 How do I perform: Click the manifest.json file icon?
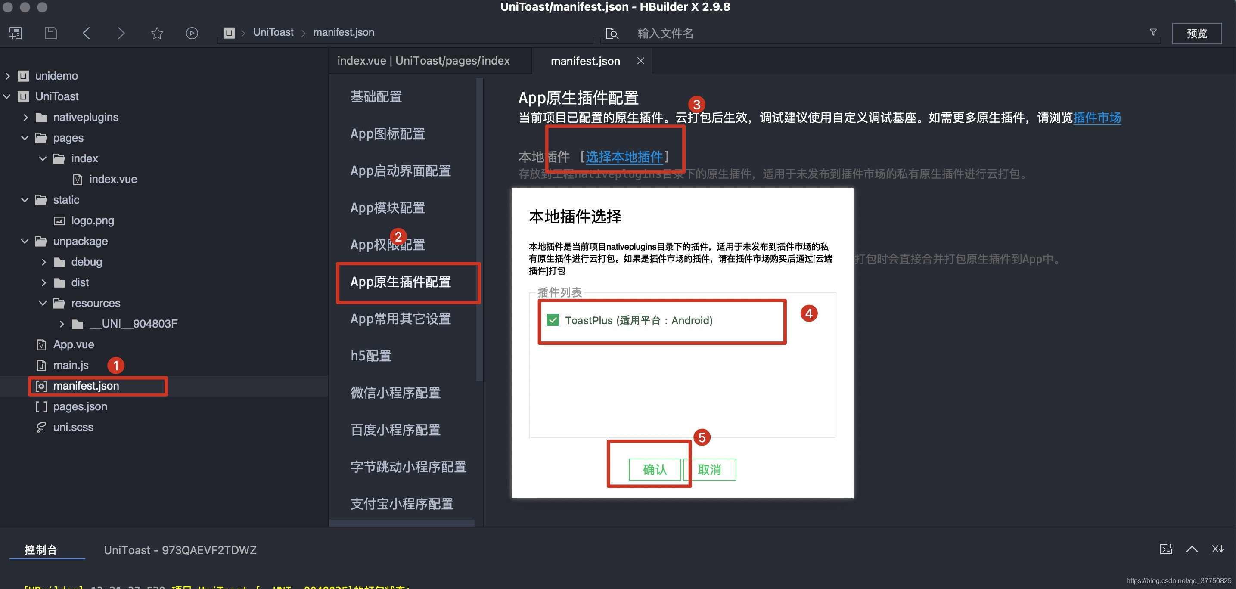pyautogui.click(x=43, y=386)
